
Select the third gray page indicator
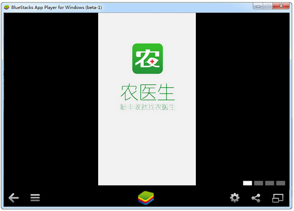[x=269, y=183]
